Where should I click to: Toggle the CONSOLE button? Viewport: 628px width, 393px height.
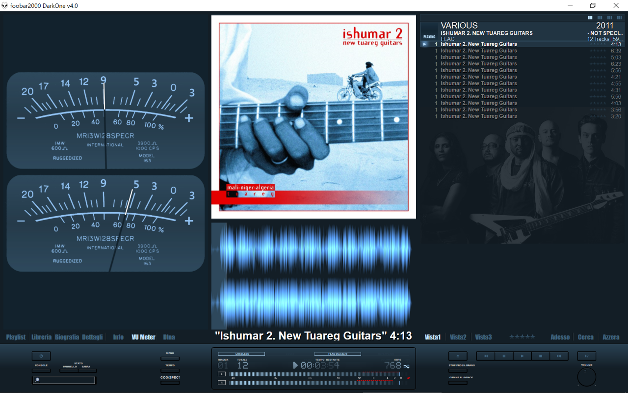41,371
